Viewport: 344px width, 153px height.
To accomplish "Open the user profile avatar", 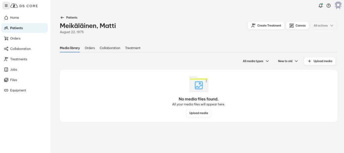I will [338, 6].
